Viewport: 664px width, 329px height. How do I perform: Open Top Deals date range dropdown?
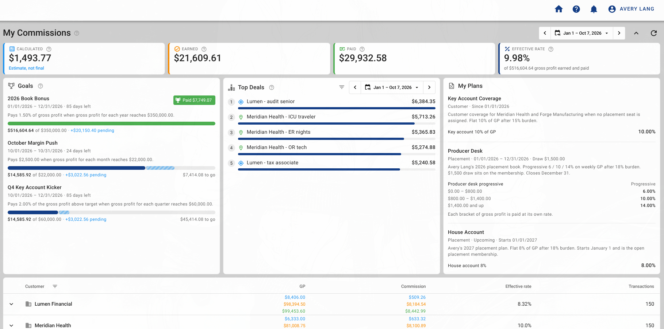pos(392,87)
